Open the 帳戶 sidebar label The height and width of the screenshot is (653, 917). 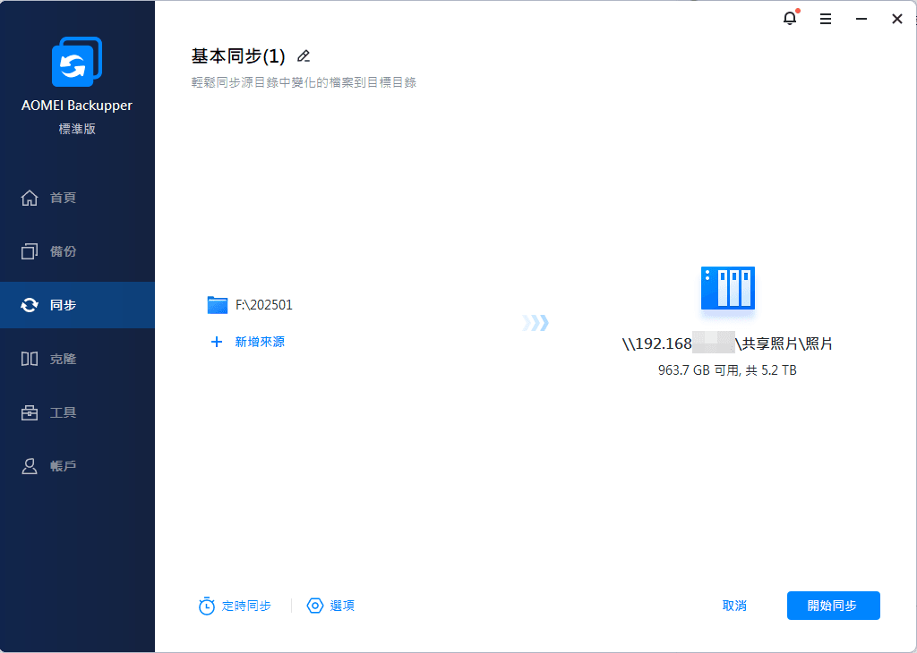click(x=64, y=466)
